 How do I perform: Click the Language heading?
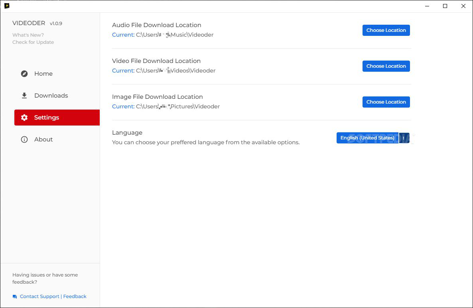coord(127,133)
